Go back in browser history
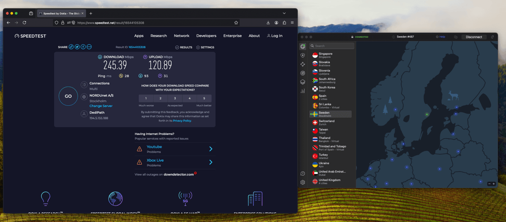 [x=8, y=23]
